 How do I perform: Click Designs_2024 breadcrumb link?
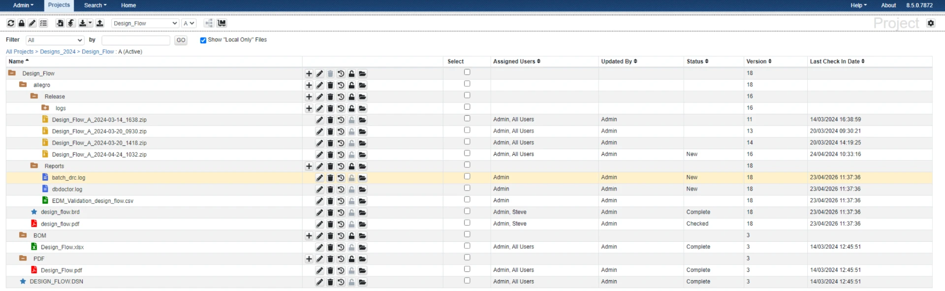tap(58, 52)
